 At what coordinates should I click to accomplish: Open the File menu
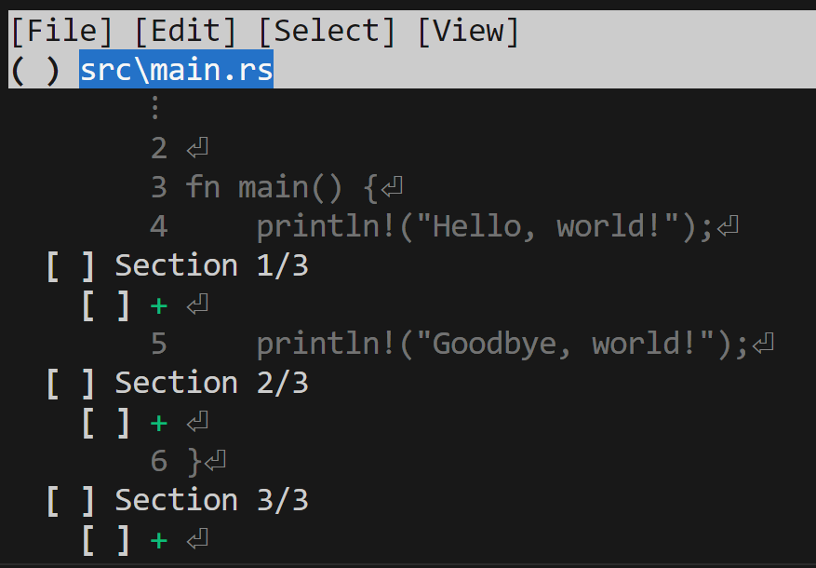point(61,31)
